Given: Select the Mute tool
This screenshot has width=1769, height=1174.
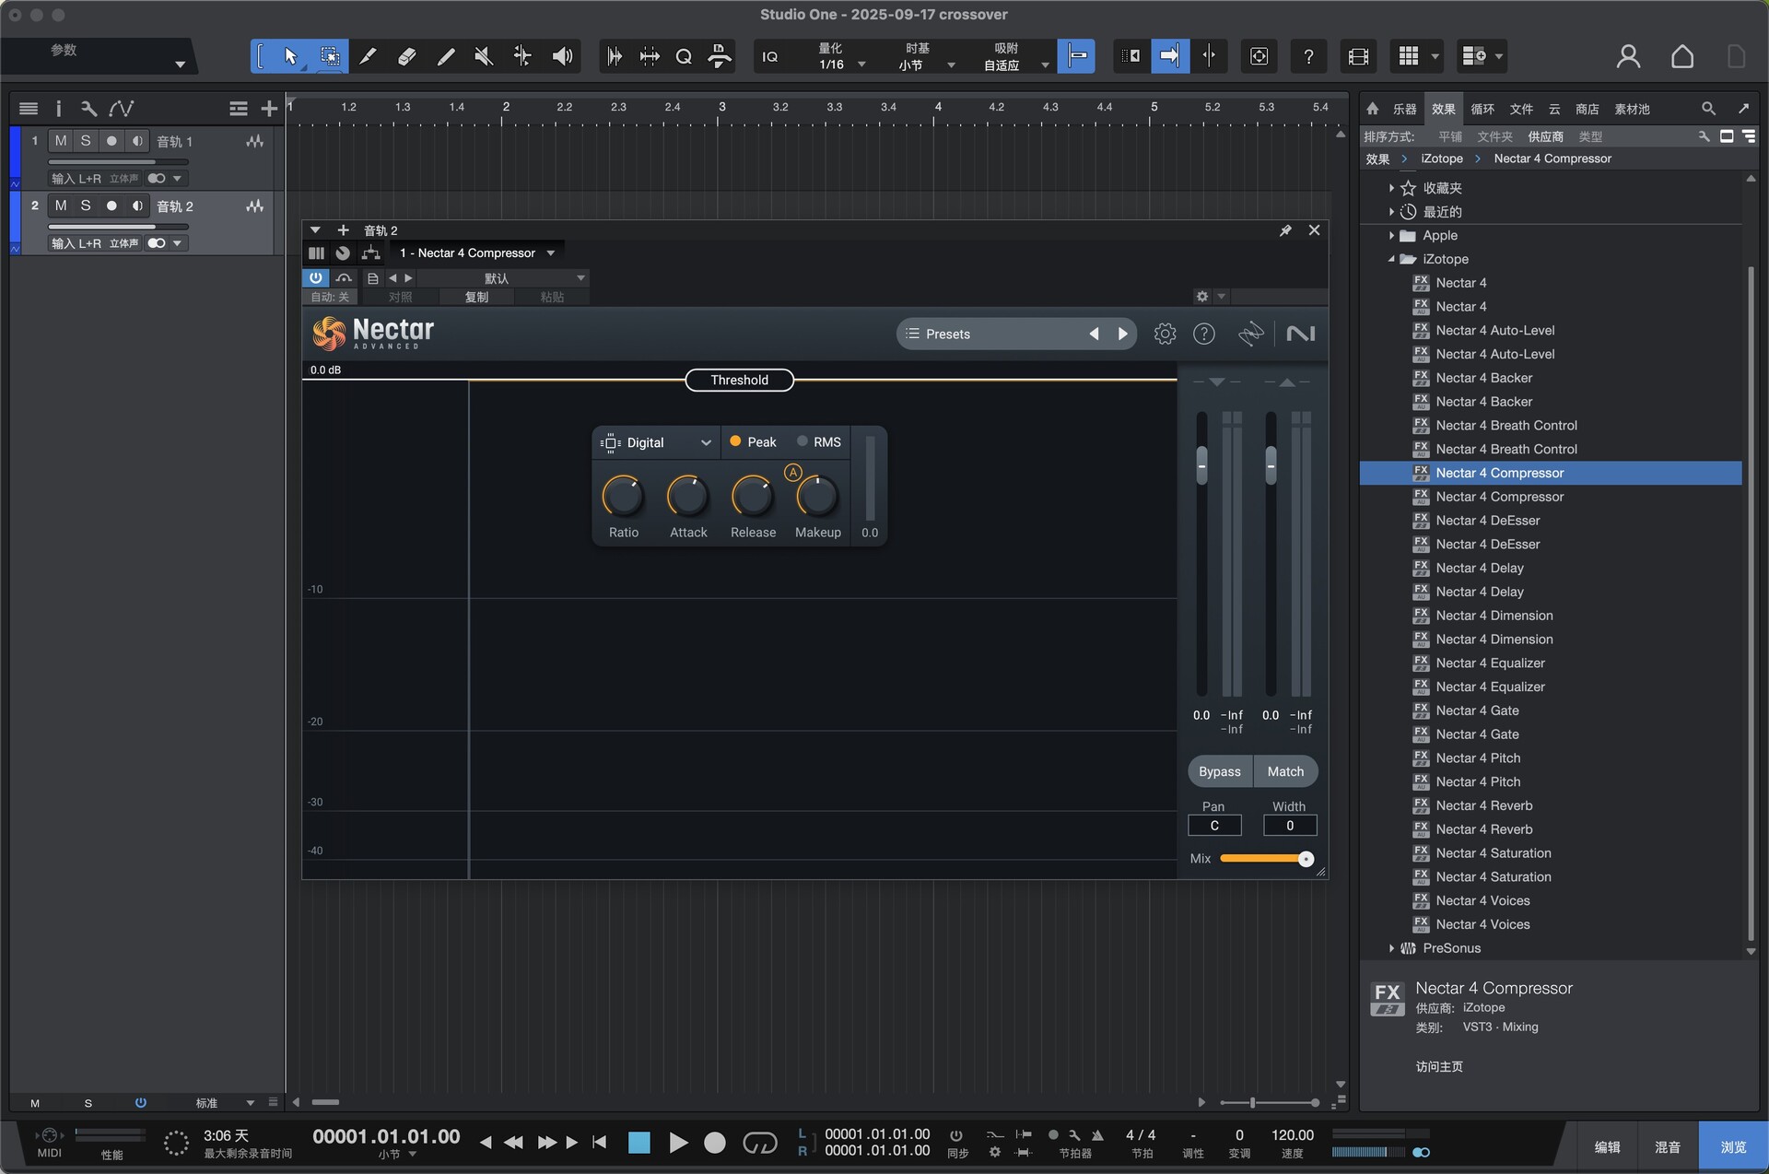Looking at the screenshot, I should pos(484,56).
